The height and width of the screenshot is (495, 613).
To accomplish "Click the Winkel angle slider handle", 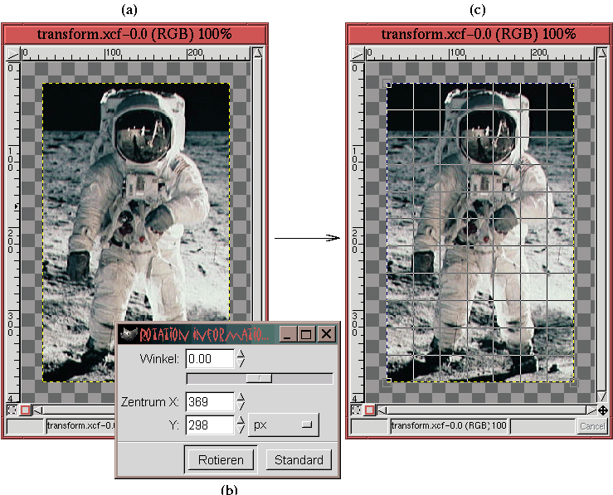I will point(260,378).
